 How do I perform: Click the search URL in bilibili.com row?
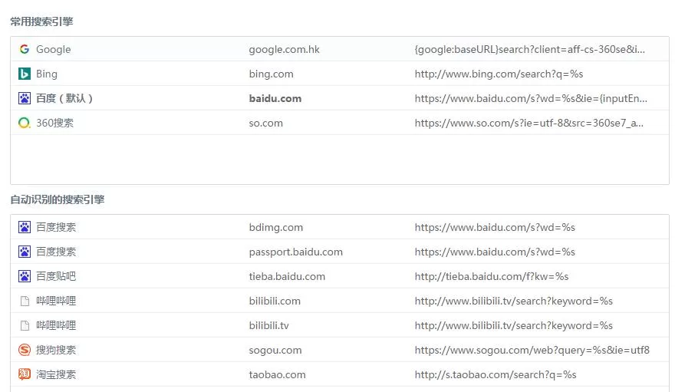(514, 301)
